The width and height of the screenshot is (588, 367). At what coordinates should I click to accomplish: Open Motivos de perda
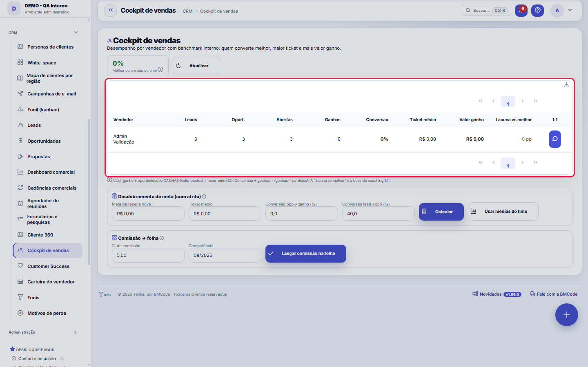tap(47, 313)
